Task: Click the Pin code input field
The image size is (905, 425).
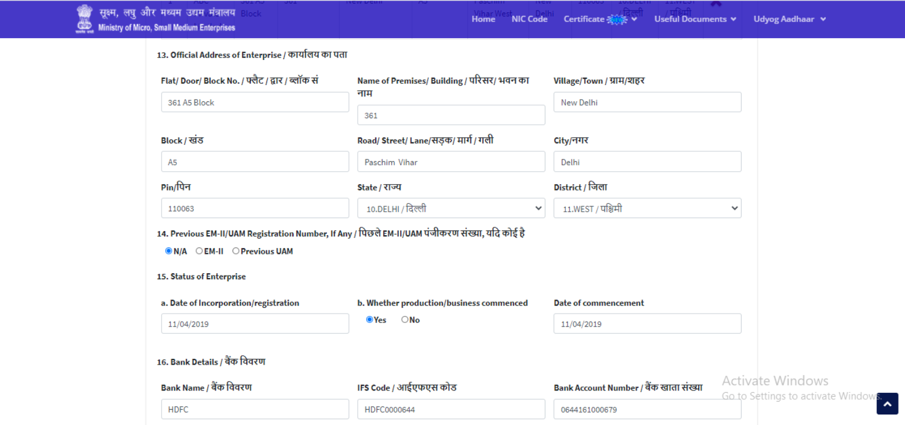Action: (x=255, y=208)
